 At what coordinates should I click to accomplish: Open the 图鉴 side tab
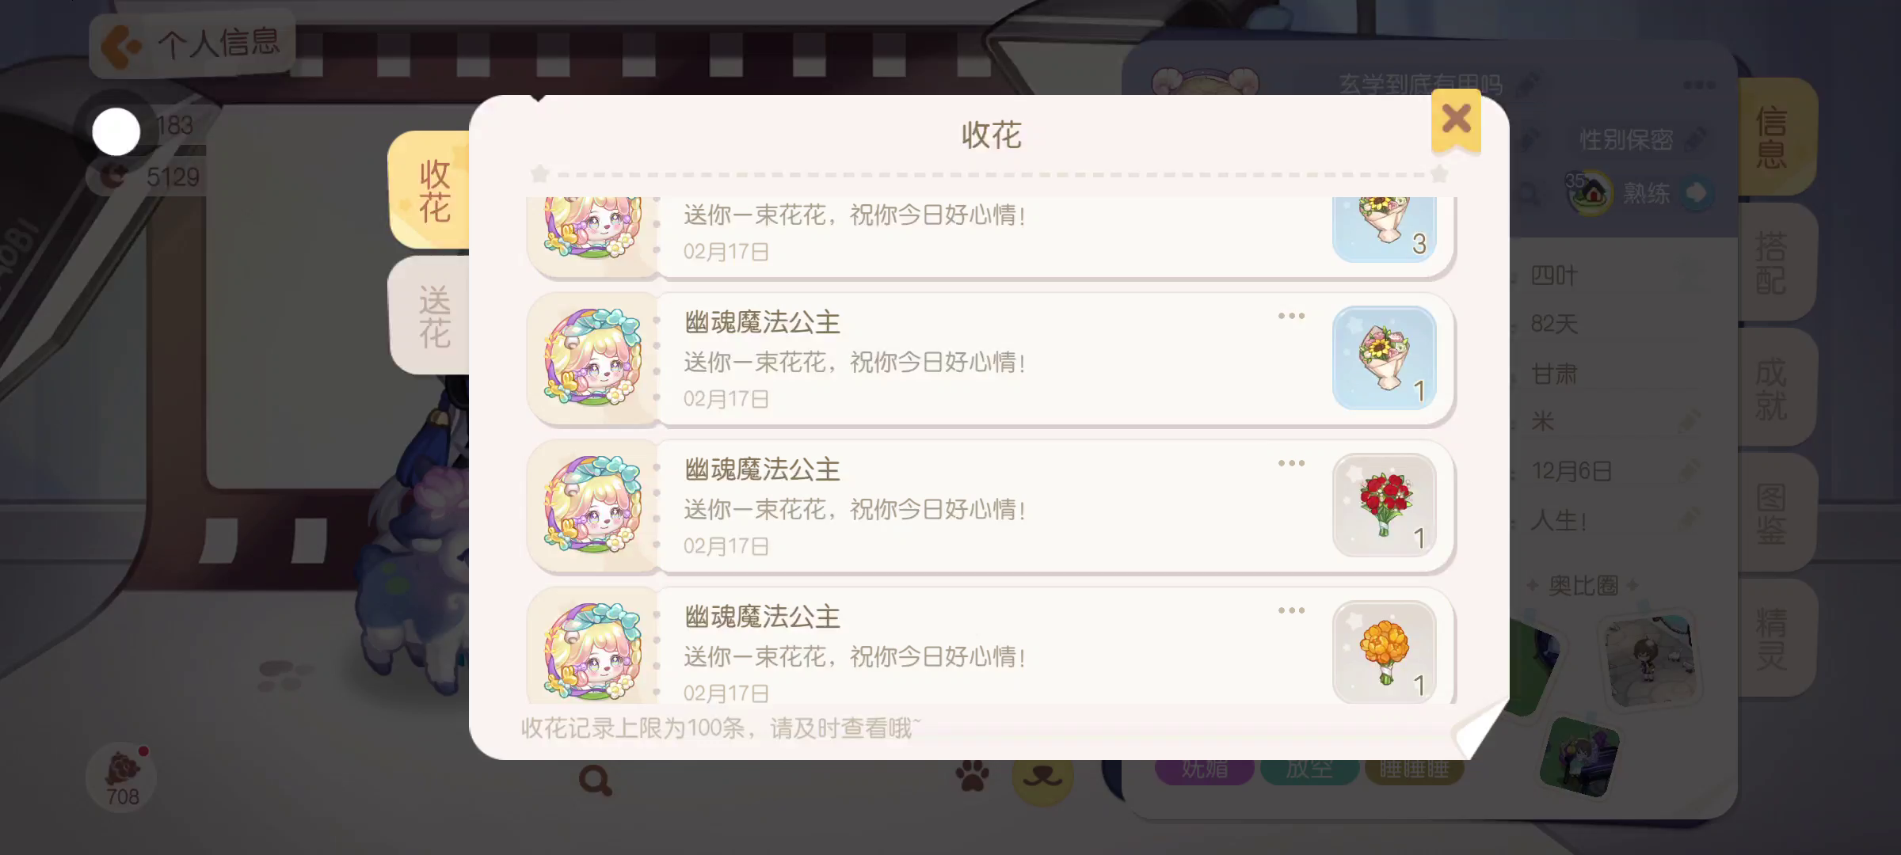click(x=1773, y=513)
